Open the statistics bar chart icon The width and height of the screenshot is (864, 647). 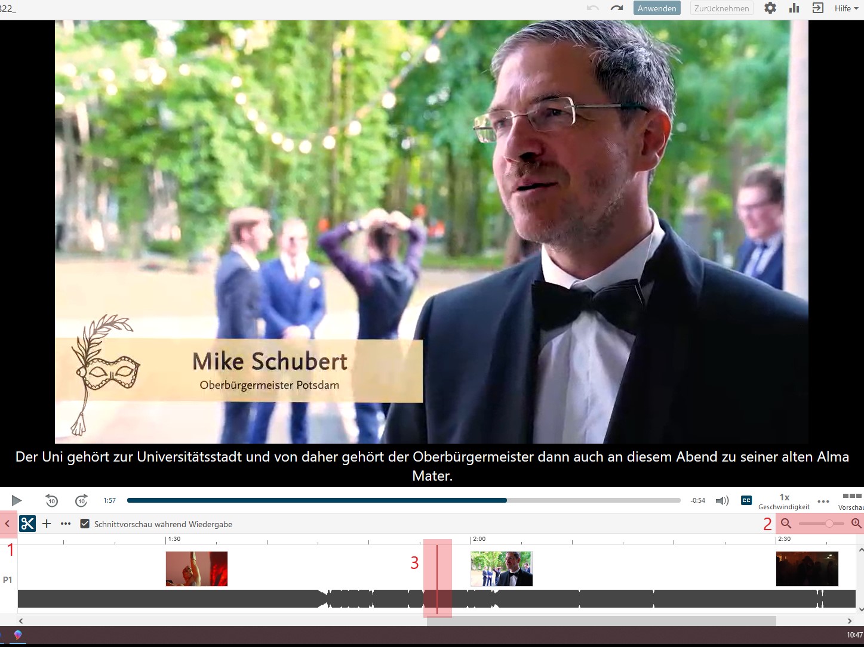[794, 8]
